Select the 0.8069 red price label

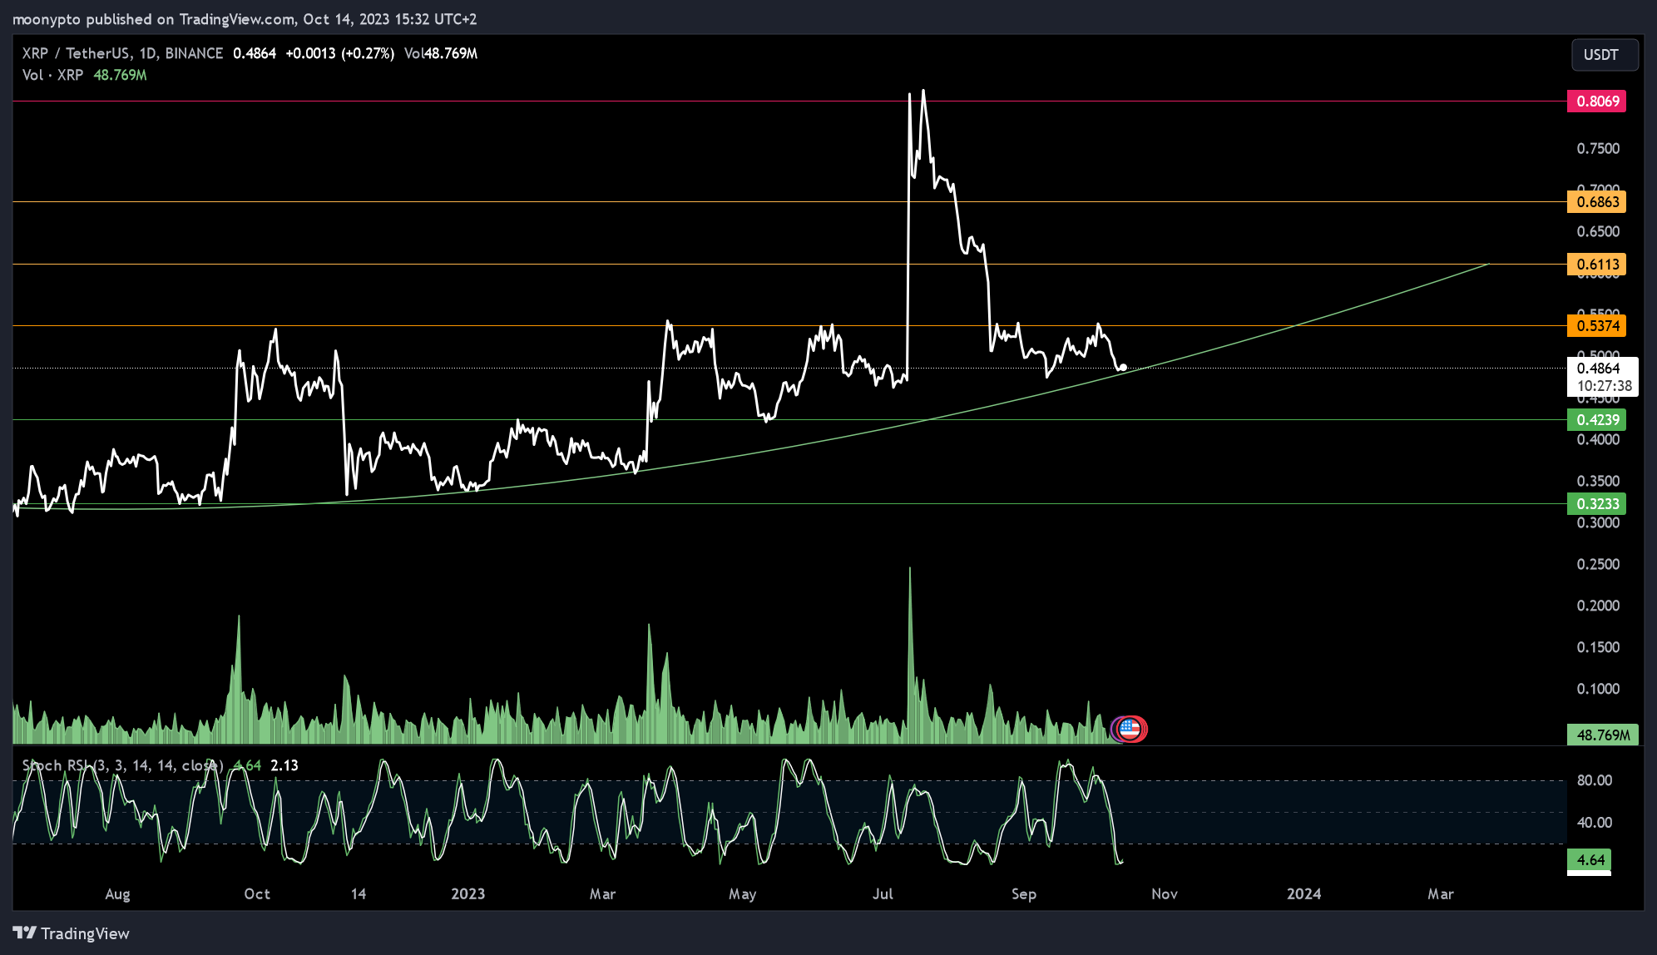point(1596,101)
